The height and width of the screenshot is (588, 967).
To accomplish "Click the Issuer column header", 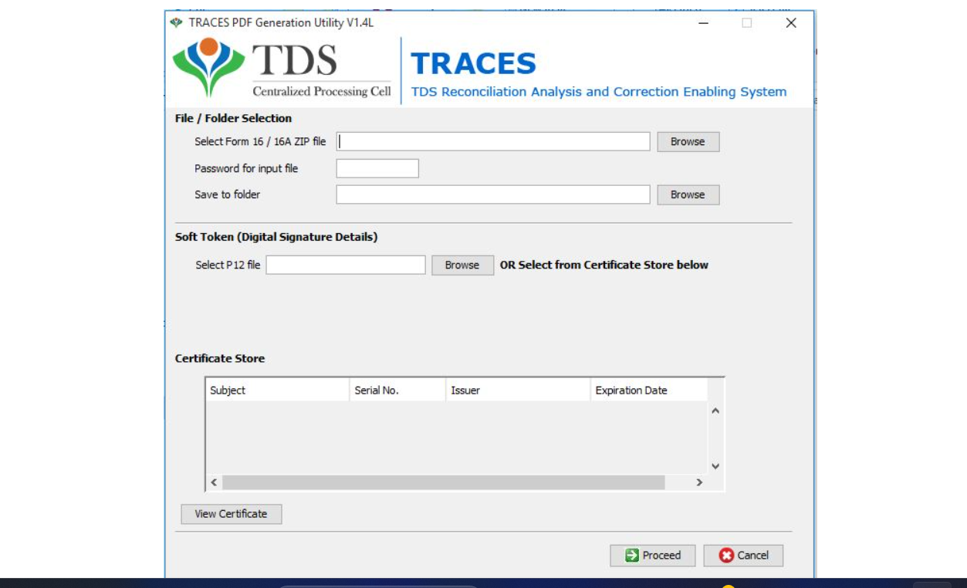I will 518,390.
